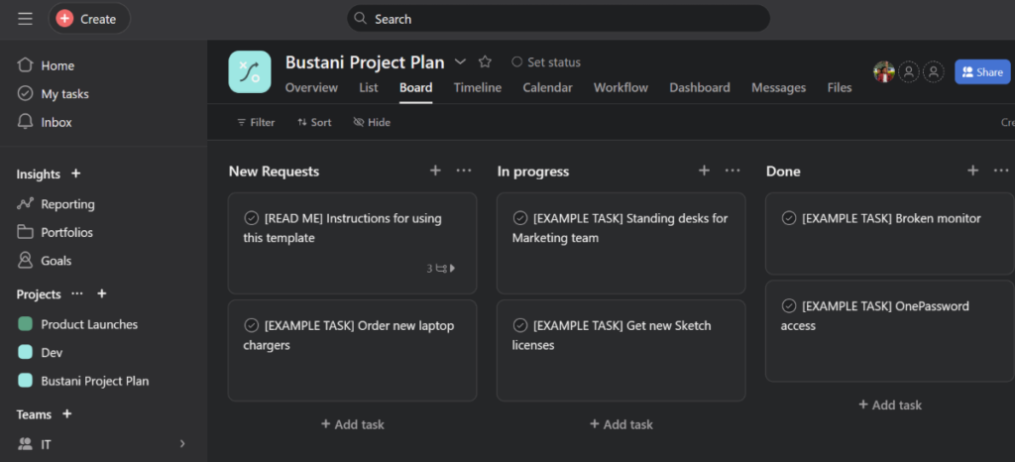The width and height of the screenshot is (1015, 462).
Task: Check off Order new laptop chargers task
Action: (x=252, y=325)
